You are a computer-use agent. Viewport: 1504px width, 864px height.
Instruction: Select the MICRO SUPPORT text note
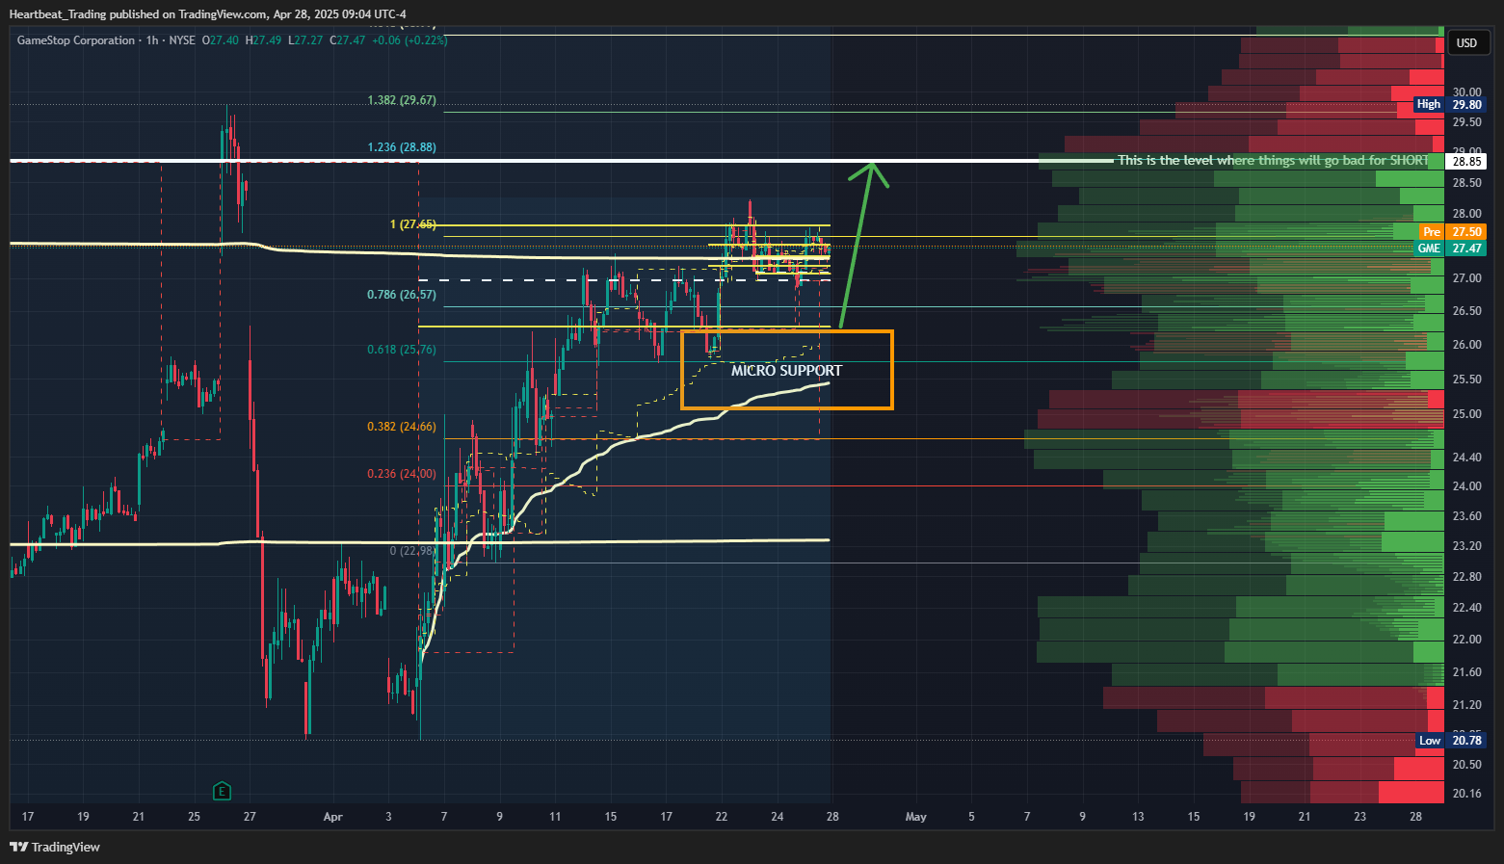786,371
